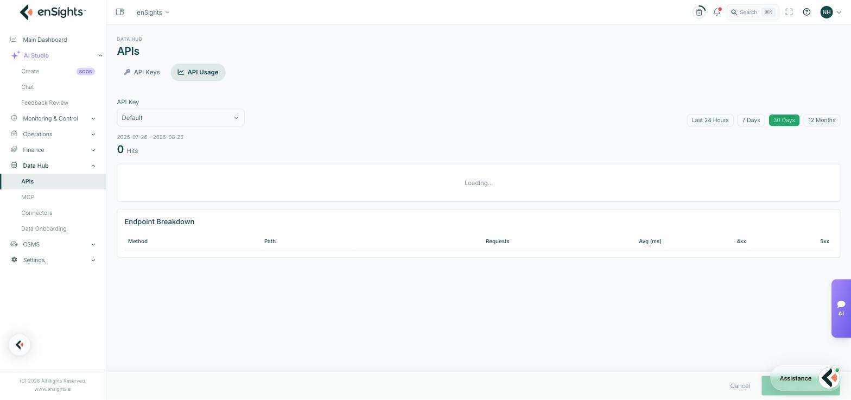Viewport: 851px width, 400px height.
Task: Select APIs in the Data Hub menu
Action: coord(53,181)
